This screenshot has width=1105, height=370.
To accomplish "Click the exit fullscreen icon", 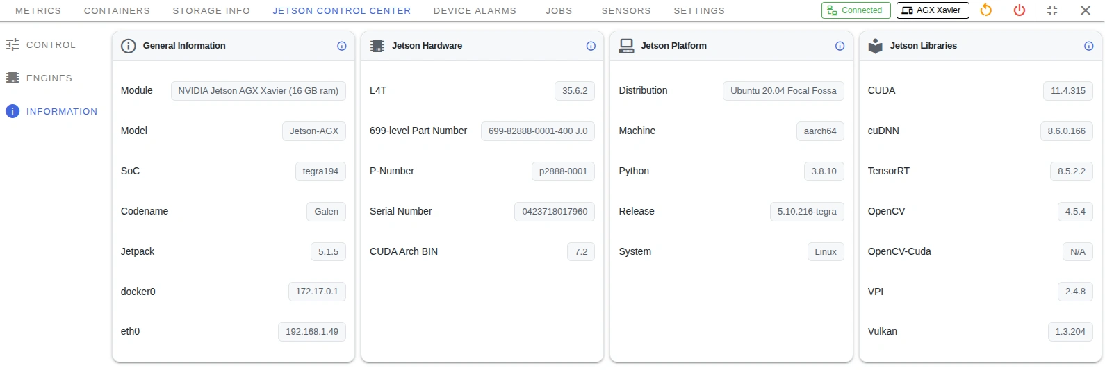I will point(1052,10).
